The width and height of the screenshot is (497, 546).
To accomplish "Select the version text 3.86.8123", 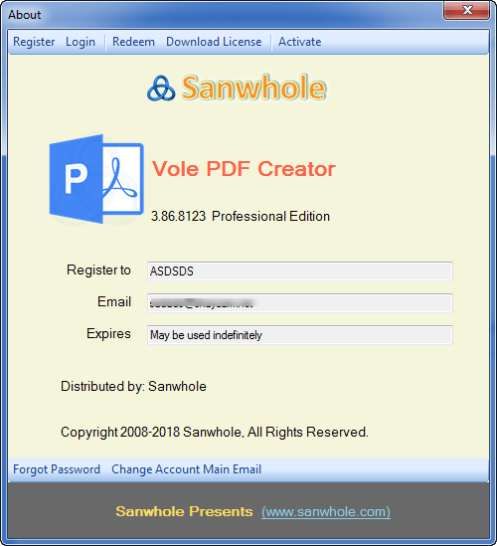I will (x=178, y=216).
